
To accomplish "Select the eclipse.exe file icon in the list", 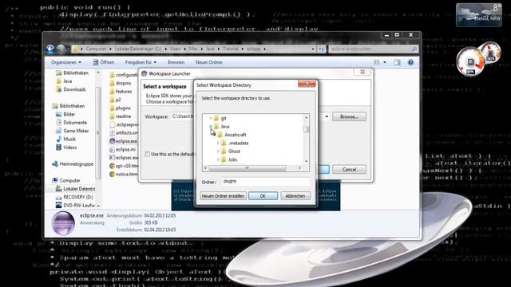I will click(x=112, y=141).
